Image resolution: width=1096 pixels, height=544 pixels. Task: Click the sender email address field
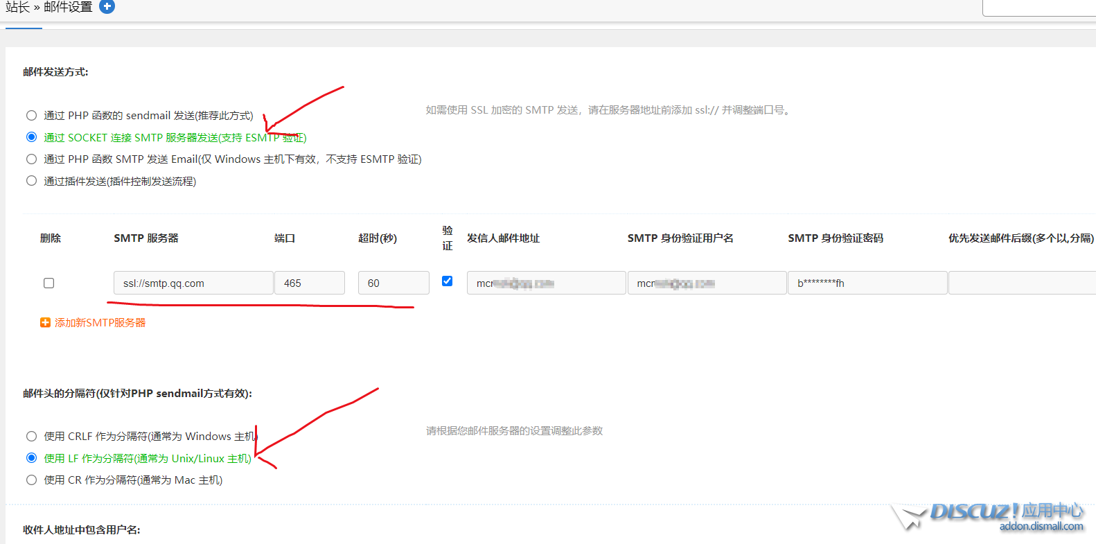tap(545, 283)
